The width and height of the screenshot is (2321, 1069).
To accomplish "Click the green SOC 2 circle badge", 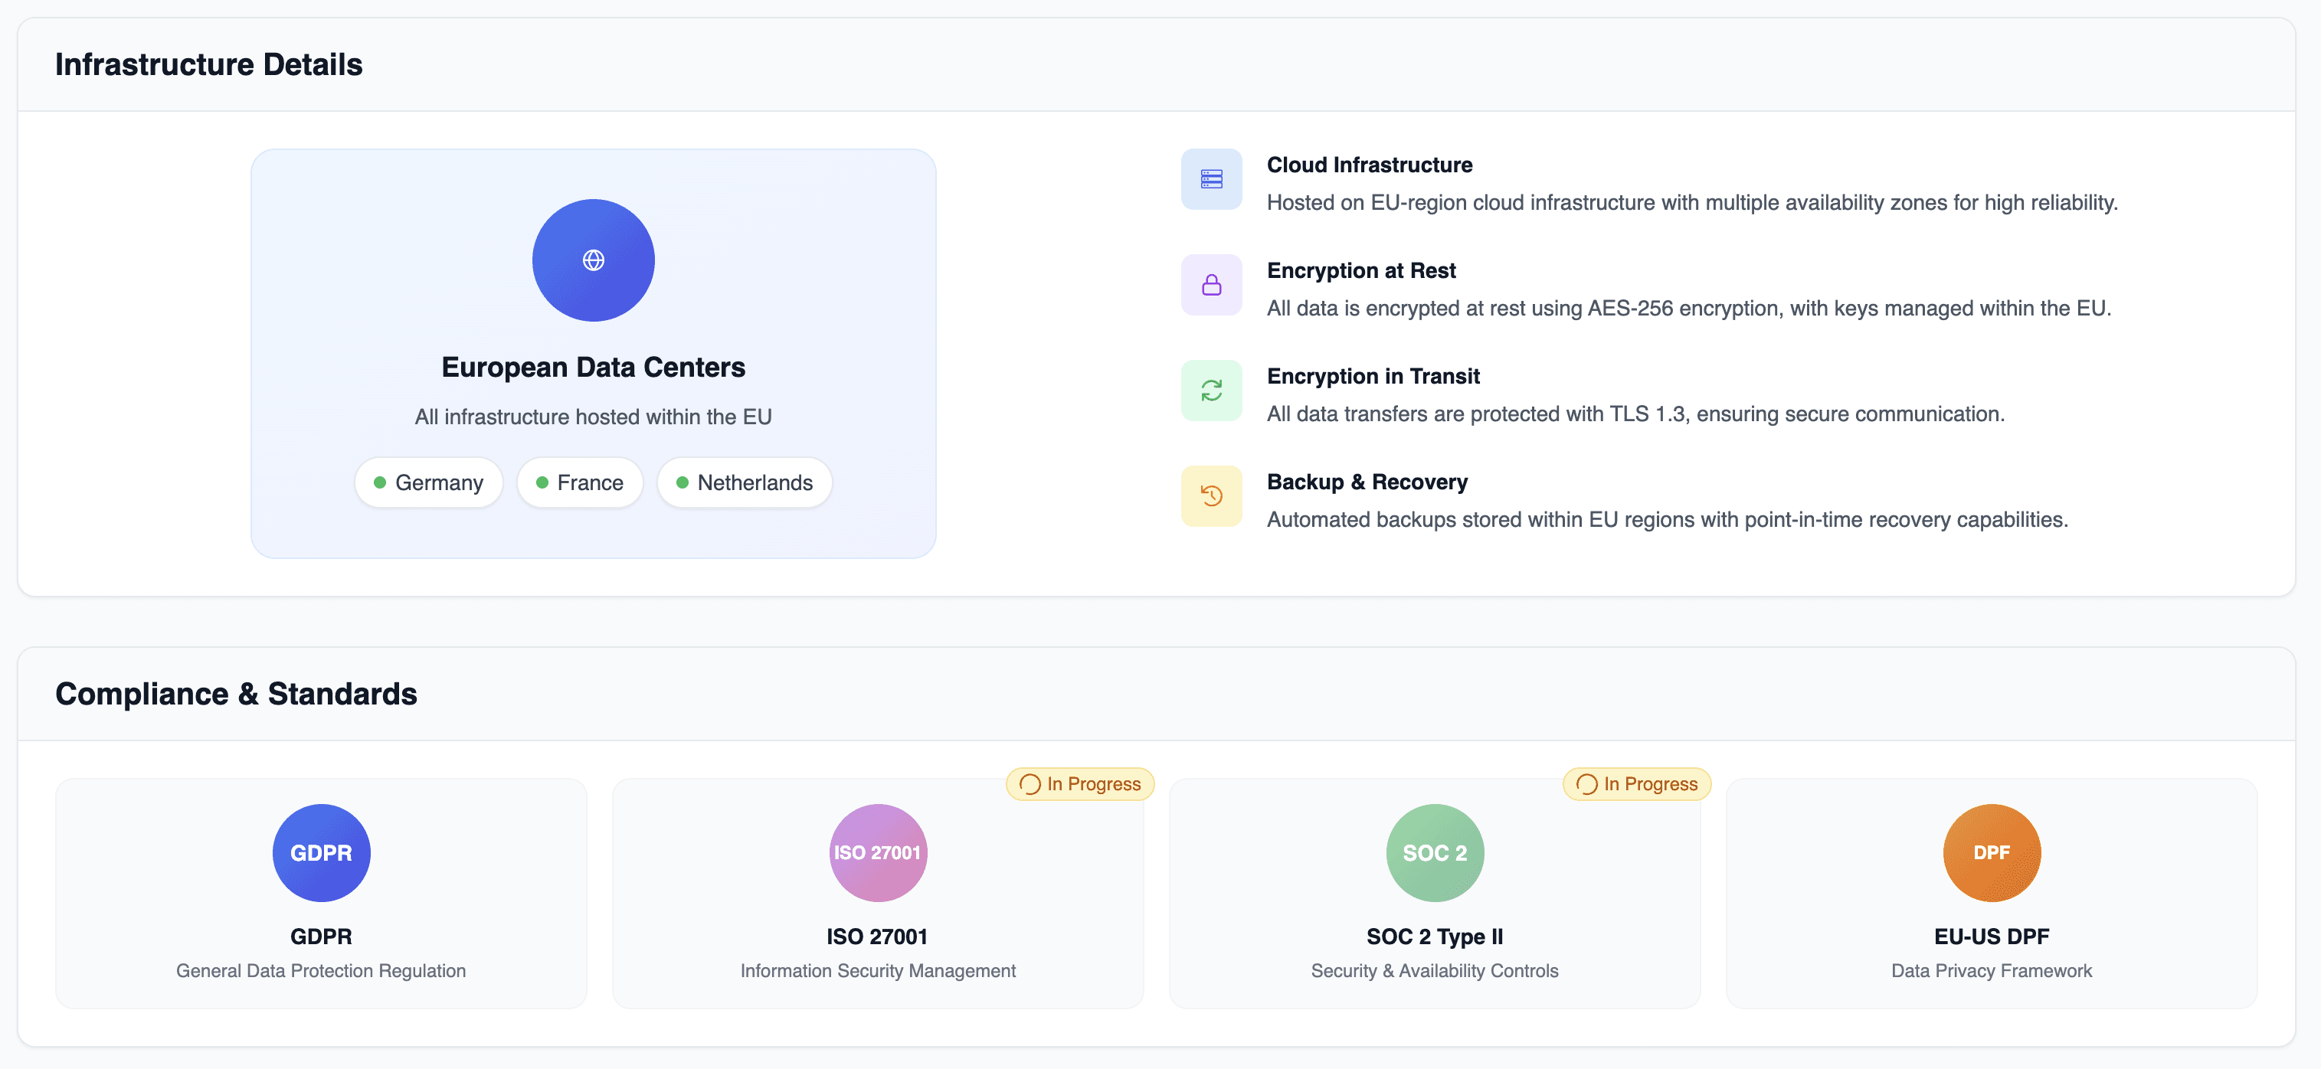I will 1435,852.
